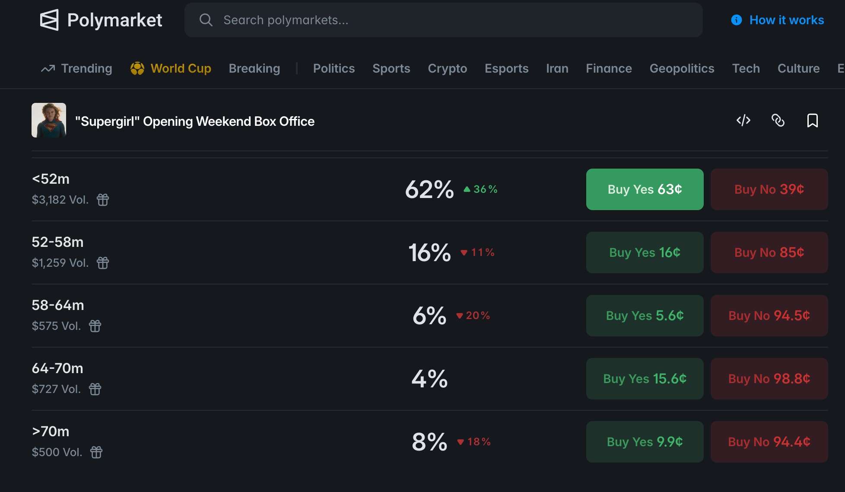Click the 4% probability value
Screen dimensions: 845x492
(429, 379)
